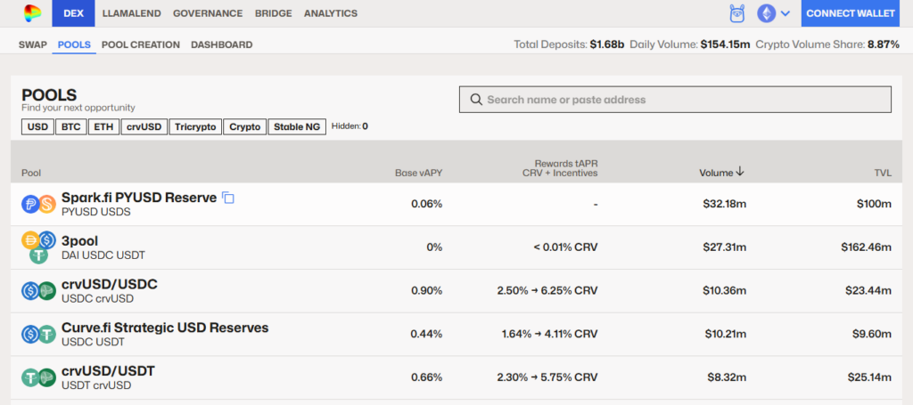
Task: Click the $9.60m TVL cell
Action: click(874, 334)
